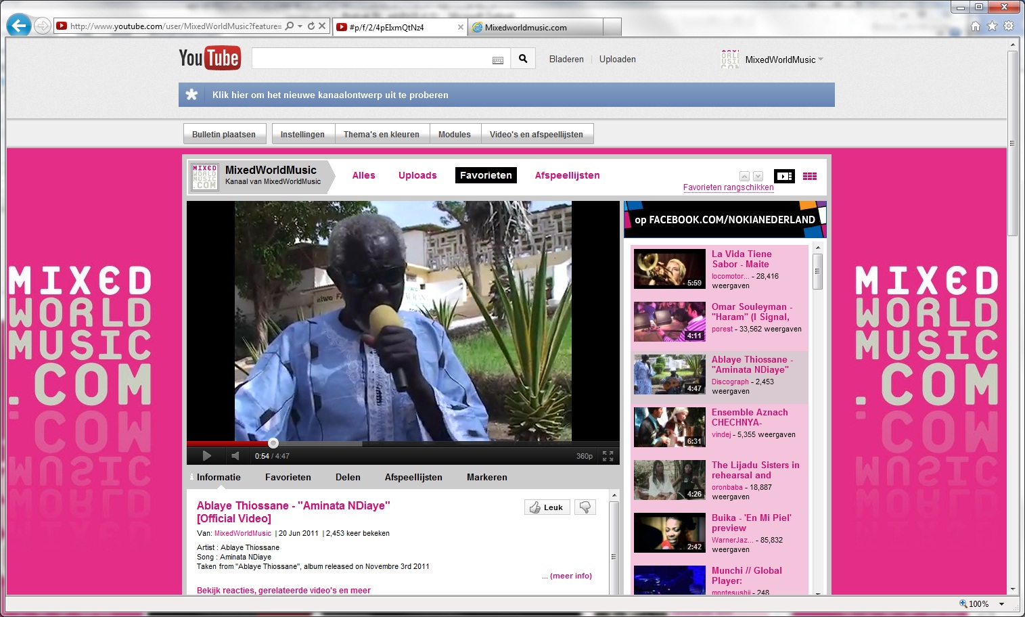Click the star icon in blue banner
1025x617 pixels.
(192, 95)
